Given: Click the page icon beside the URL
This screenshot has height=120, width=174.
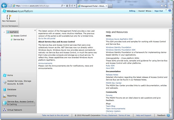Looking at the screenshot, I should pos(14,6).
